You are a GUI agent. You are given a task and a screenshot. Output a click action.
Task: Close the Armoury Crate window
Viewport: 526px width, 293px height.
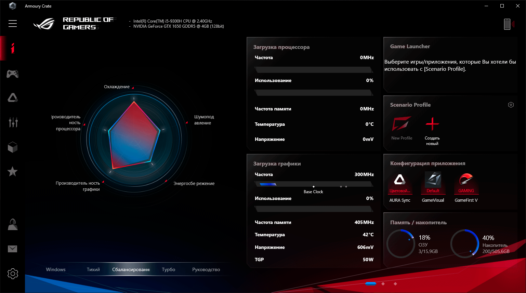click(518, 6)
